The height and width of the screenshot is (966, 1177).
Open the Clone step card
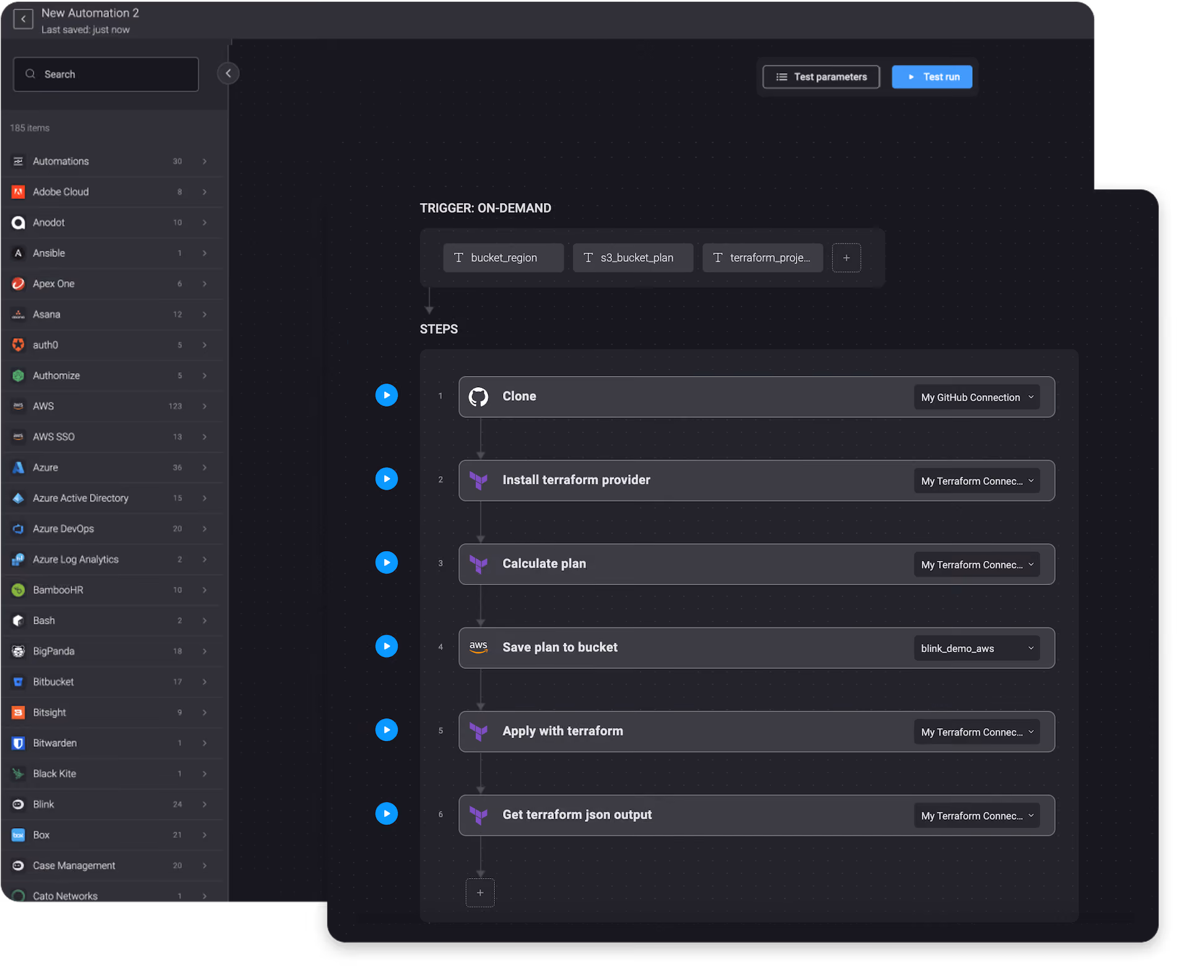[x=756, y=397]
